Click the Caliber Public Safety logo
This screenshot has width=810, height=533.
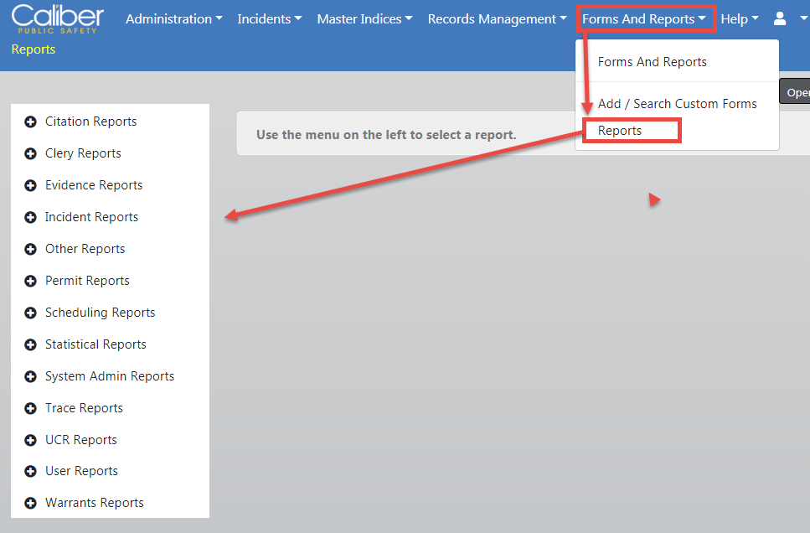[58, 18]
